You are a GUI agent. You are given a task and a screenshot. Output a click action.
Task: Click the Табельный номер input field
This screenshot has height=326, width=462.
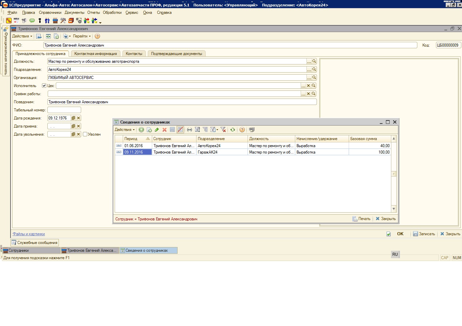pos(64,110)
